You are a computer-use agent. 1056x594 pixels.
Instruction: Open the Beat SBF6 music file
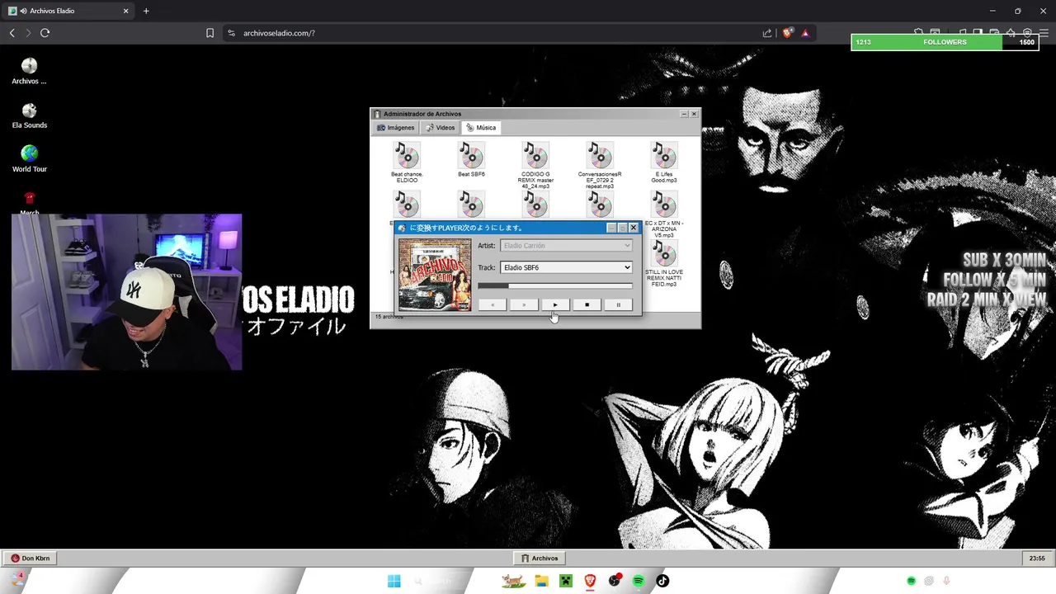coord(471,160)
